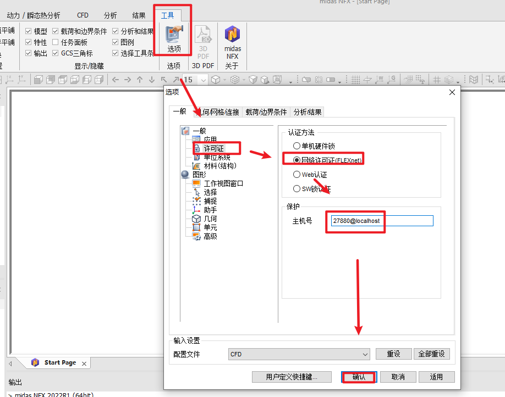
Task: Select 许可证 license item in tree
Action: (x=213, y=148)
